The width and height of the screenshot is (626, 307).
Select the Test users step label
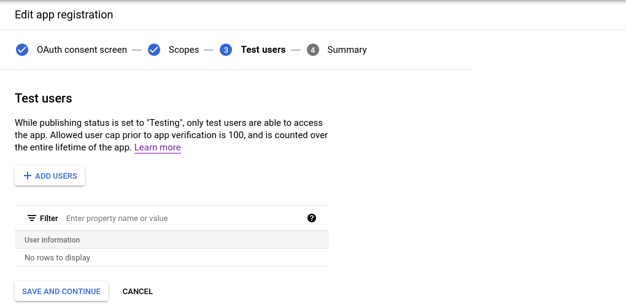(263, 50)
